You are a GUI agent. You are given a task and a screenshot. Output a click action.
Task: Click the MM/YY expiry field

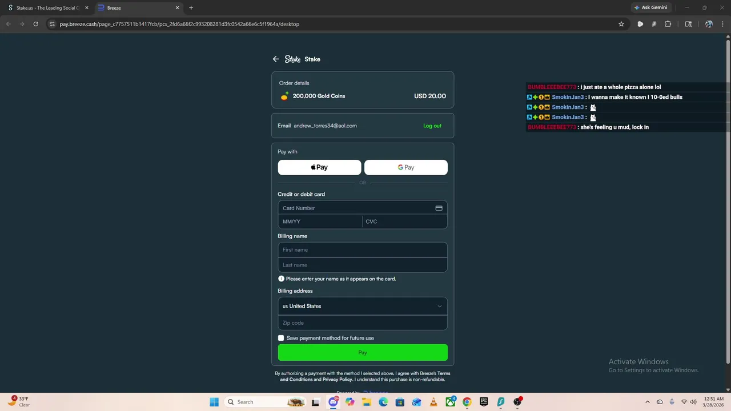[320, 221]
